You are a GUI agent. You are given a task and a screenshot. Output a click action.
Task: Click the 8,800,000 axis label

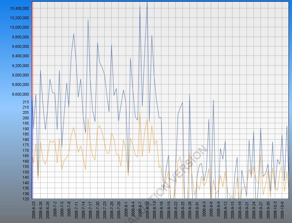[20, 84]
